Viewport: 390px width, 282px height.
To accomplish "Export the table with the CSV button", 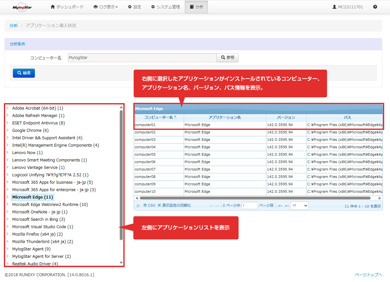I will [149, 205].
